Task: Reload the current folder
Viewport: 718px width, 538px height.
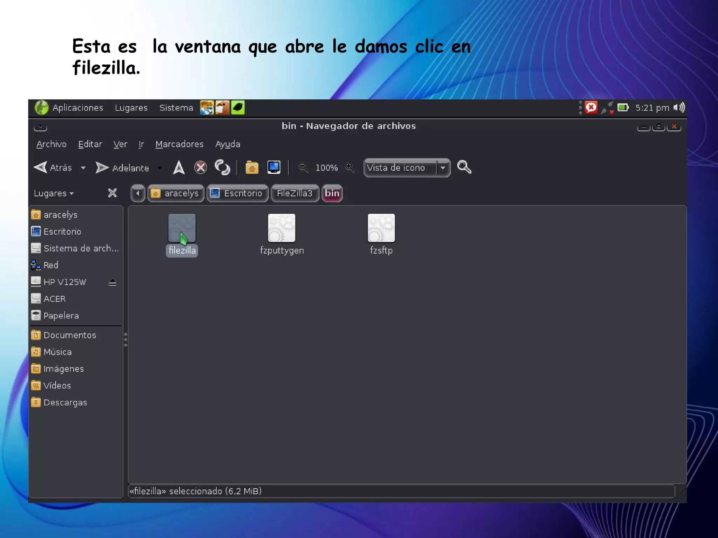Action: pos(222,167)
